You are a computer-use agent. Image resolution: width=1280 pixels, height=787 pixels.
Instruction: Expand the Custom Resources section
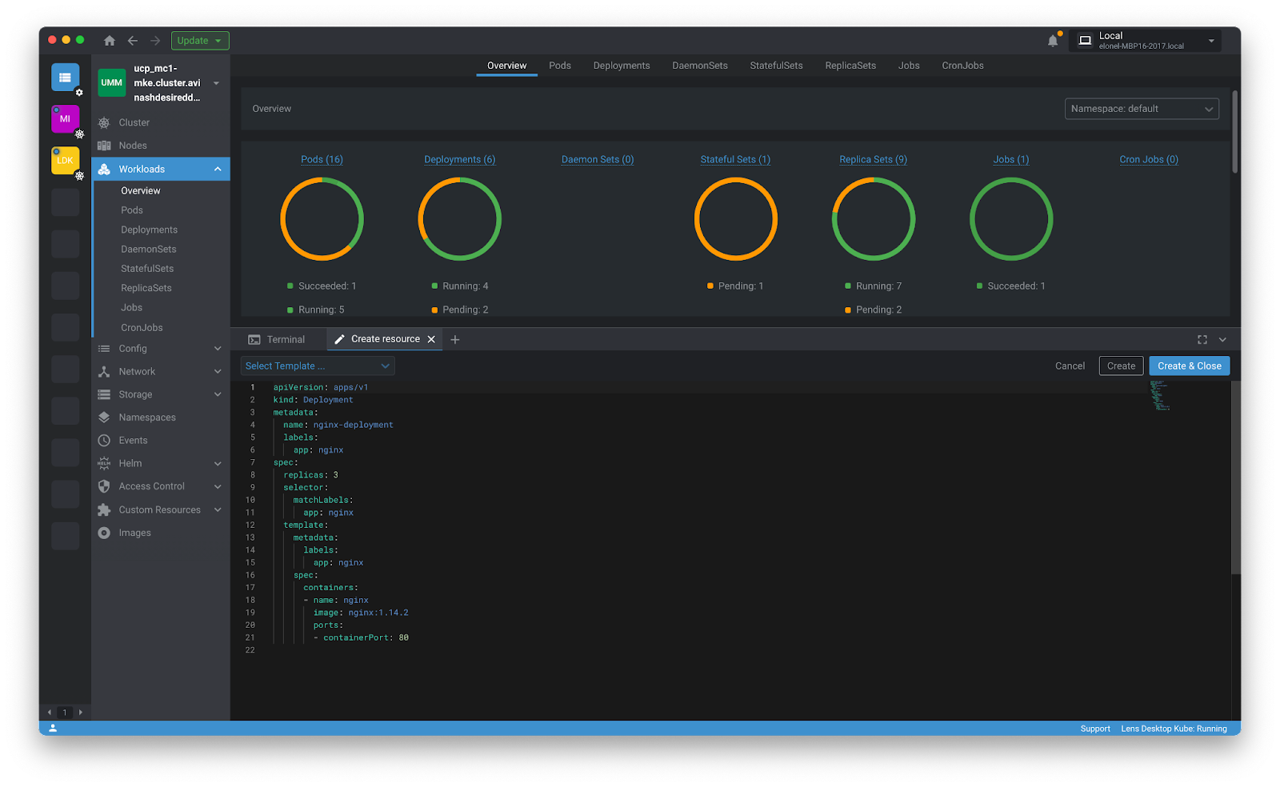tap(218, 509)
